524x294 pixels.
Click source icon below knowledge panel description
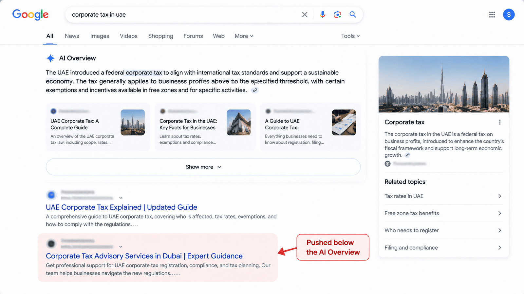pyautogui.click(x=387, y=164)
